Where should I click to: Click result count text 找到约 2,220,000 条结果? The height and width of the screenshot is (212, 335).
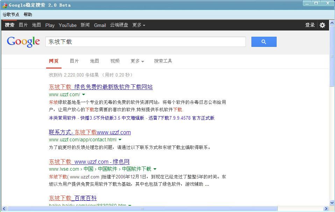[74, 75]
